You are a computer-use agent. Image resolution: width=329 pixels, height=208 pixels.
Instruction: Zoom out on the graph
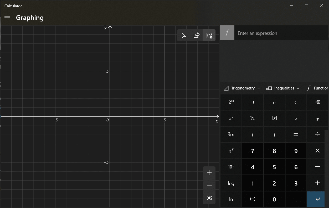[209, 185]
